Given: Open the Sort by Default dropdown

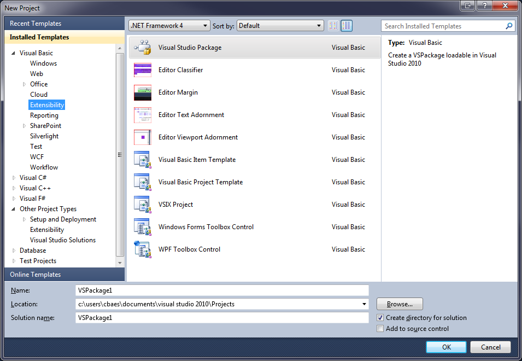Looking at the screenshot, I should [280, 26].
